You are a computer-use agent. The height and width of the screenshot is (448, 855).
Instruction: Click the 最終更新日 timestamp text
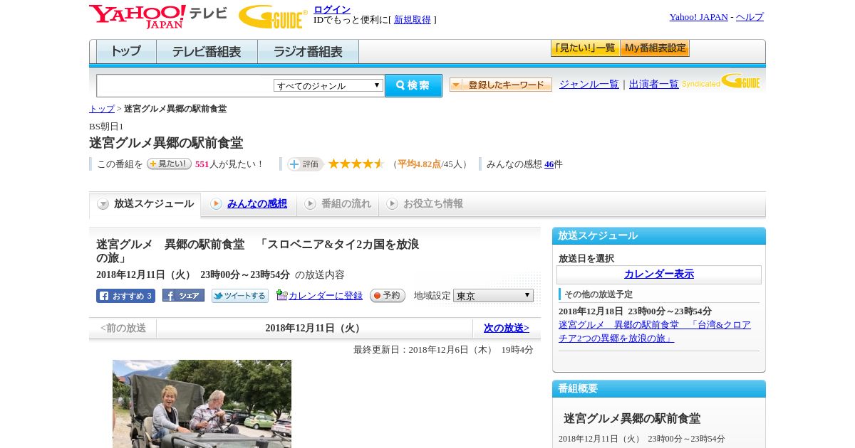[x=443, y=350]
